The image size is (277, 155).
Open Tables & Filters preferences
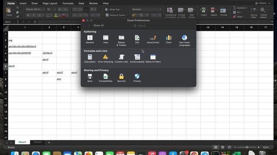tap(153, 59)
